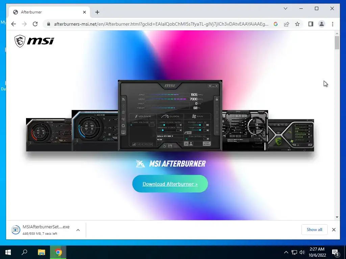Click the network tray icon
This screenshot has height=259, width=346.
coord(294,252)
